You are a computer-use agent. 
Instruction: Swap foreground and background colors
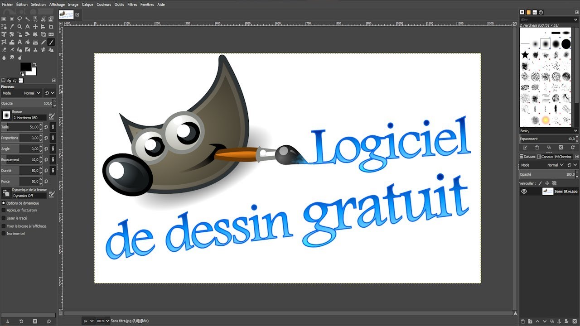click(35, 64)
